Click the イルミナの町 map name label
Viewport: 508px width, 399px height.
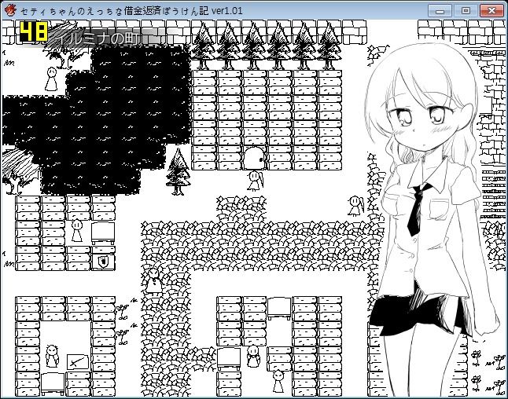[98, 38]
